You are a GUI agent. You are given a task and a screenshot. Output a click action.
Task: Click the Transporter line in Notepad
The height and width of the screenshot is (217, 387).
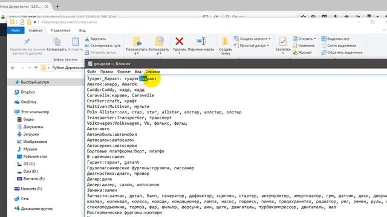[129, 118]
